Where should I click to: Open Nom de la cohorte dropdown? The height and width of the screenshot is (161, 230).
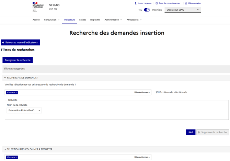pyautogui.click(x=24, y=110)
